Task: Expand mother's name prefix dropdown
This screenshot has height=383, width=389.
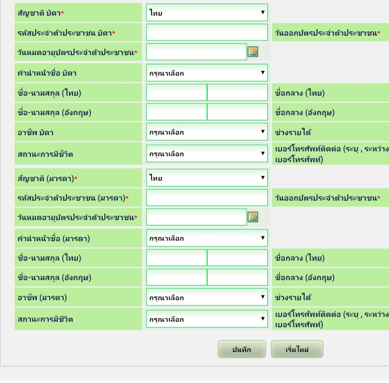Action: pyautogui.click(x=207, y=238)
